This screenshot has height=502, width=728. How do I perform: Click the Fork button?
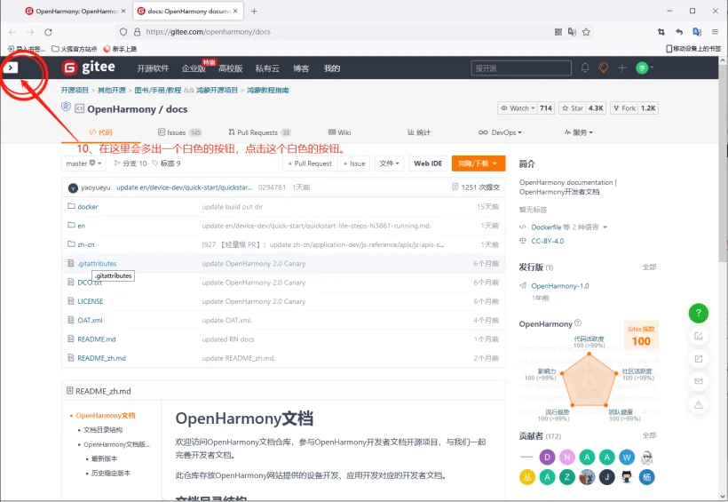[x=624, y=108]
